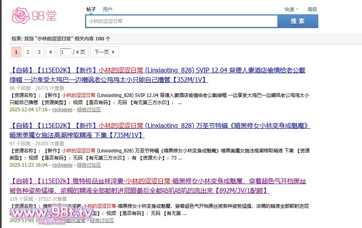Open 综合讨论区 forum link in the second result
This screenshot has width=362, height=228.
point(89,165)
